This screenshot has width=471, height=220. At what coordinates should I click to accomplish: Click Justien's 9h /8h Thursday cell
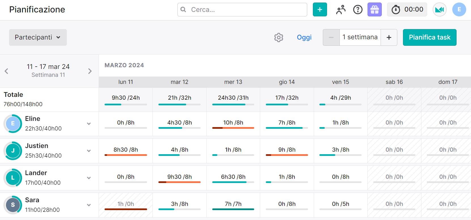click(x=287, y=151)
